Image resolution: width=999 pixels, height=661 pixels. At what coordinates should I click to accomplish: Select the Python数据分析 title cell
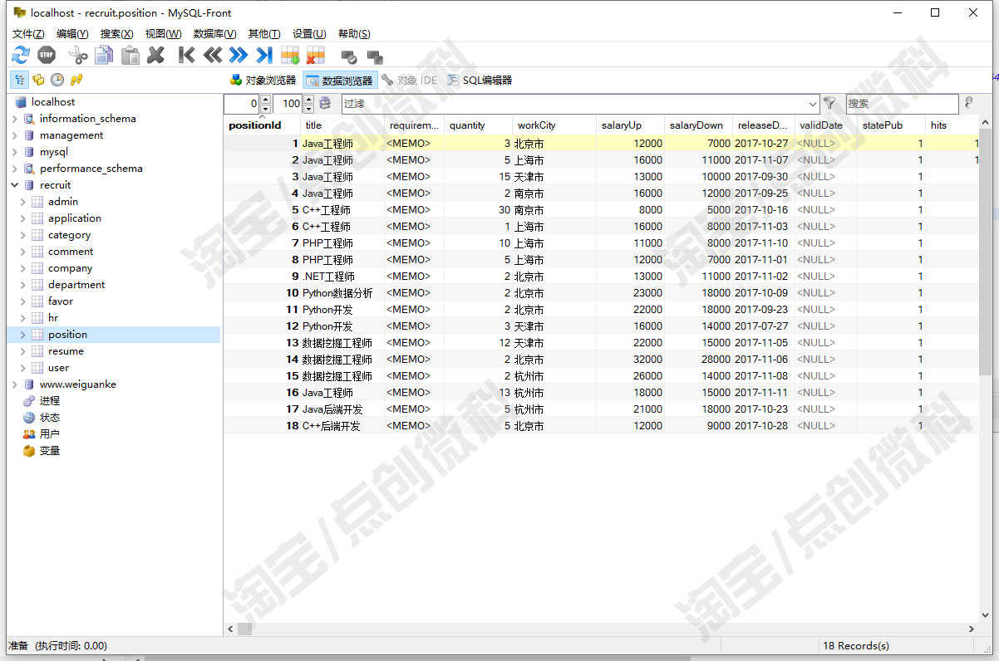click(x=342, y=293)
